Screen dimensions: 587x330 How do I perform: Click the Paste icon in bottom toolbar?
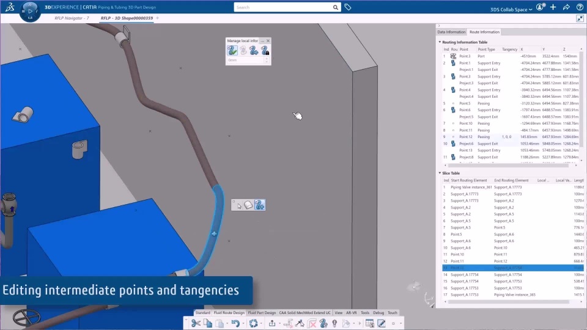click(220, 323)
